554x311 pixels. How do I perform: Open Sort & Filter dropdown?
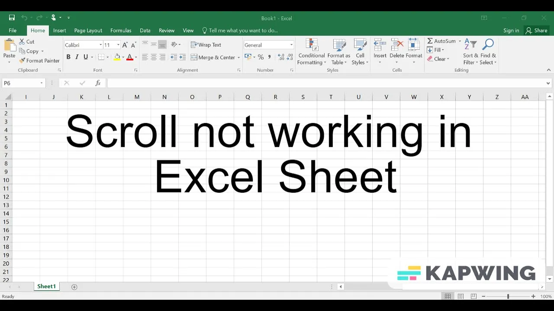[x=470, y=52]
